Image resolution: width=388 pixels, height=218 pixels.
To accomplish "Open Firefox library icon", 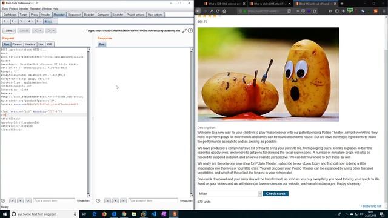I will pyautogui.click(x=330, y=11).
